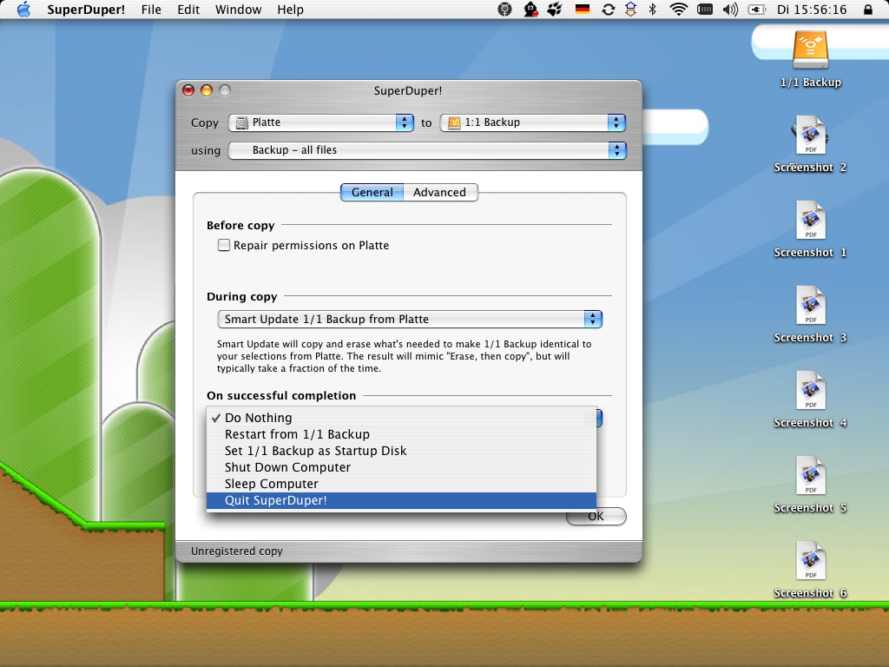This screenshot has height=667, width=889.
Task: Click the circular sync arrows menu bar icon
Action: pos(609,10)
